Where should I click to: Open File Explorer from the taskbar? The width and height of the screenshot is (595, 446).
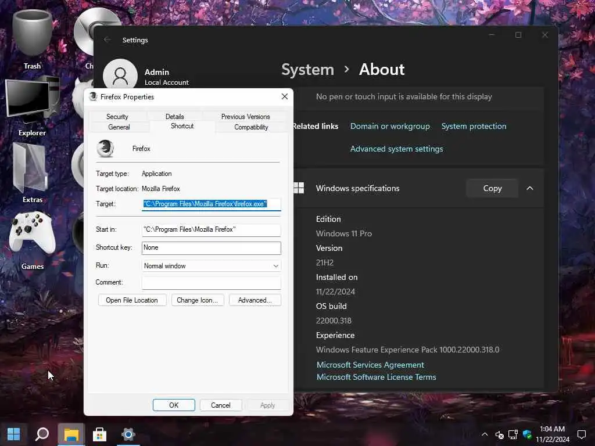[71, 434]
